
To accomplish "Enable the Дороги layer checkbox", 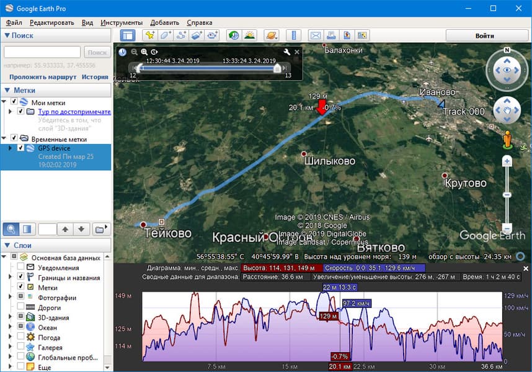I will pos(21,307).
